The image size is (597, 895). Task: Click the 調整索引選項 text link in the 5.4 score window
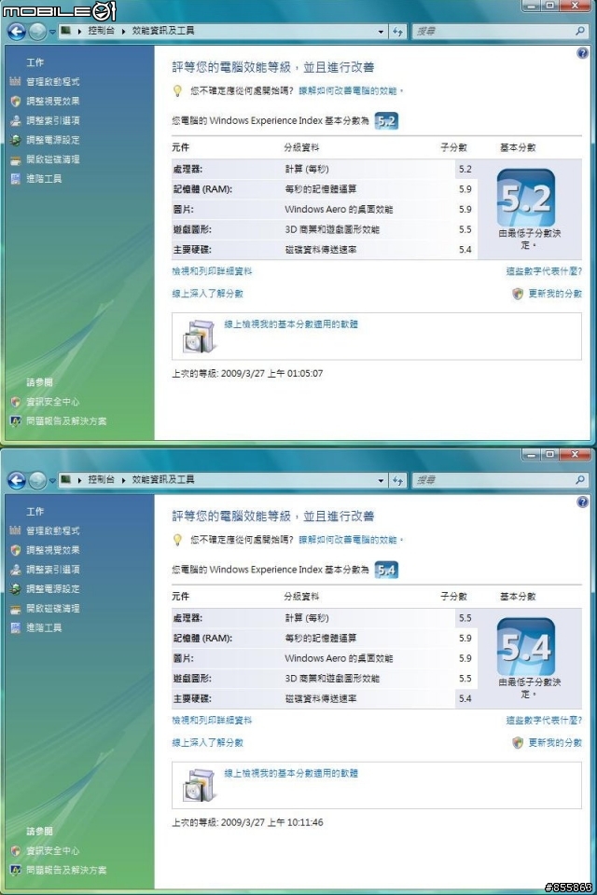coord(53,570)
